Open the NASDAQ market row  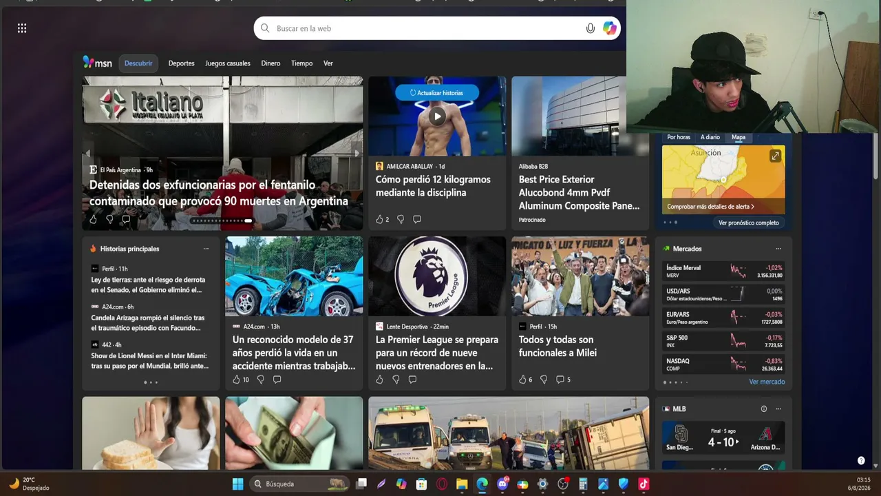(724, 364)
